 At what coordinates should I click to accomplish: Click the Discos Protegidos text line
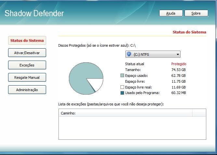97,45
